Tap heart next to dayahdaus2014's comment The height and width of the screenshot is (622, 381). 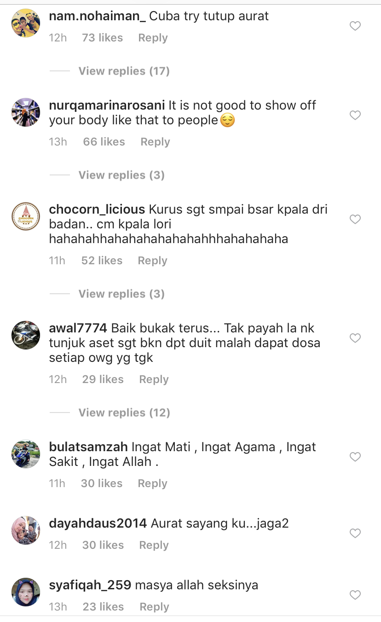point(355,533)
